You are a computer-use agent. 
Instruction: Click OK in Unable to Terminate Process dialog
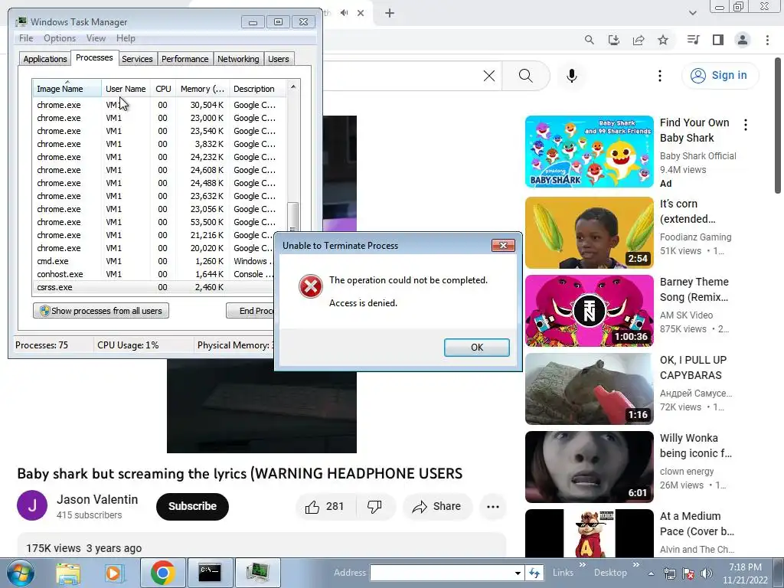point(476,348)
